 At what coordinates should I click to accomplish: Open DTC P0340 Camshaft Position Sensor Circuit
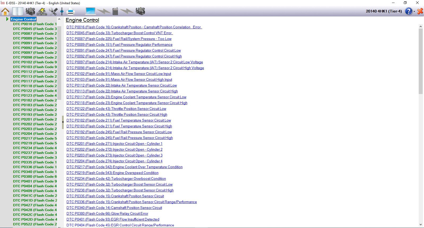point(114,208)
